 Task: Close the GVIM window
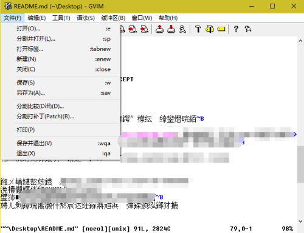coord(294,6)
